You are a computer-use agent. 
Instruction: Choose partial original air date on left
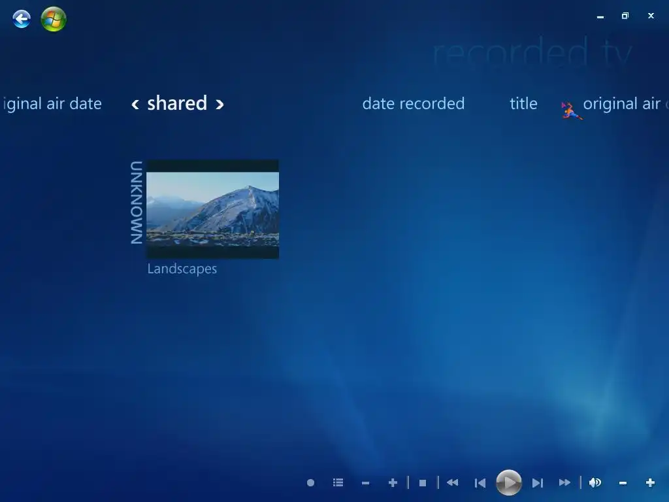pyautogui.click(x=51, y=104)
